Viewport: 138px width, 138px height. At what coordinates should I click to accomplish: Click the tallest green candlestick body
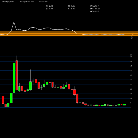coord(14,78)
